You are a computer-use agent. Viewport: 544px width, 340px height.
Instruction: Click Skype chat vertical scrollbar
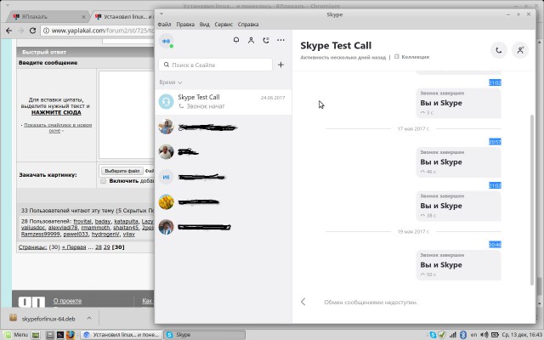(x=532, y=200)
